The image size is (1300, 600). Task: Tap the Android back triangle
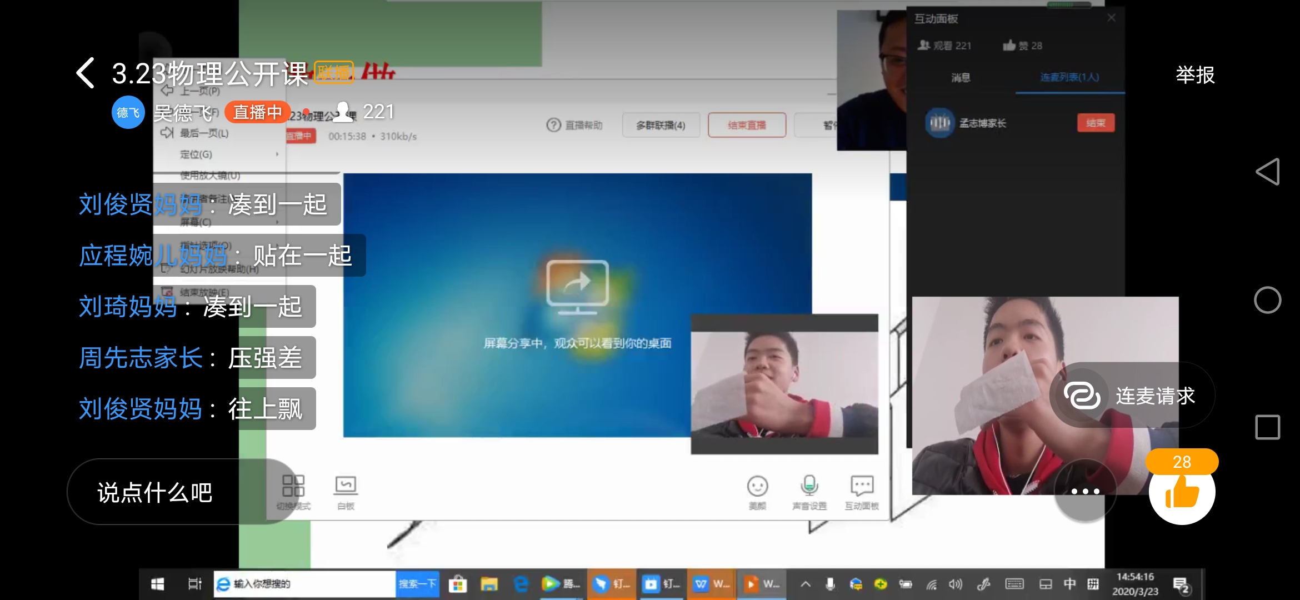pos(1268,172)
